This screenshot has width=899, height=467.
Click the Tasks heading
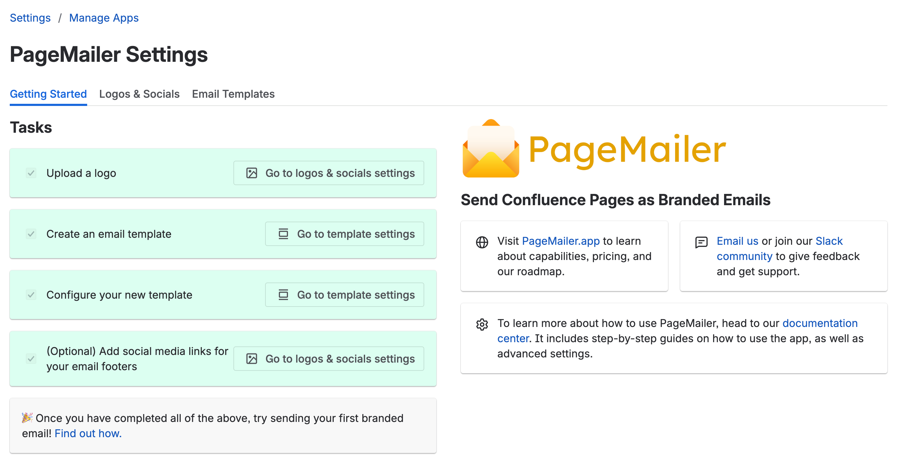coord(31,127)
